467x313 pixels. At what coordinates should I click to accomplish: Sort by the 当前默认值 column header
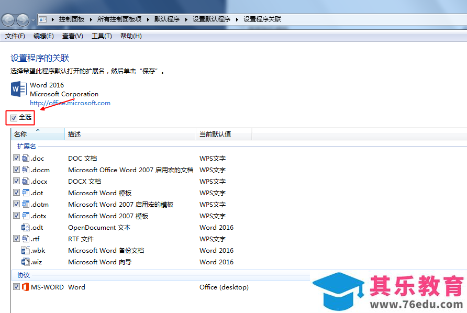point(224,135)
